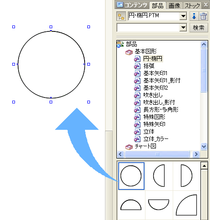The height and width of the screenshot is (220, 210).
Task: Switch to the 画像 tab
Action: (x=174, y=6)
